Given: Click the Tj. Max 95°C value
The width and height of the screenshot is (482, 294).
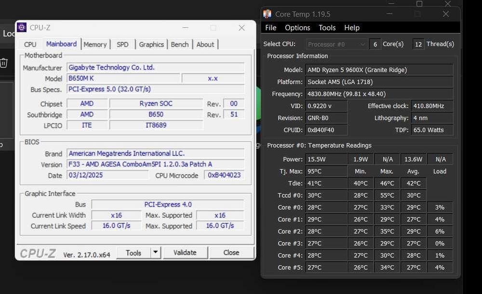Looking at the screenshot, I should click(326, 171).
